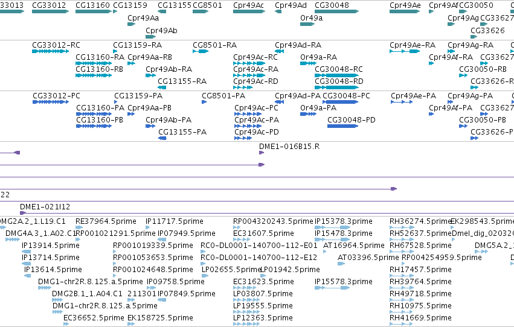
Task: Open the Cpr49Ae-PA coding label
Action: [x=413, y=96]
